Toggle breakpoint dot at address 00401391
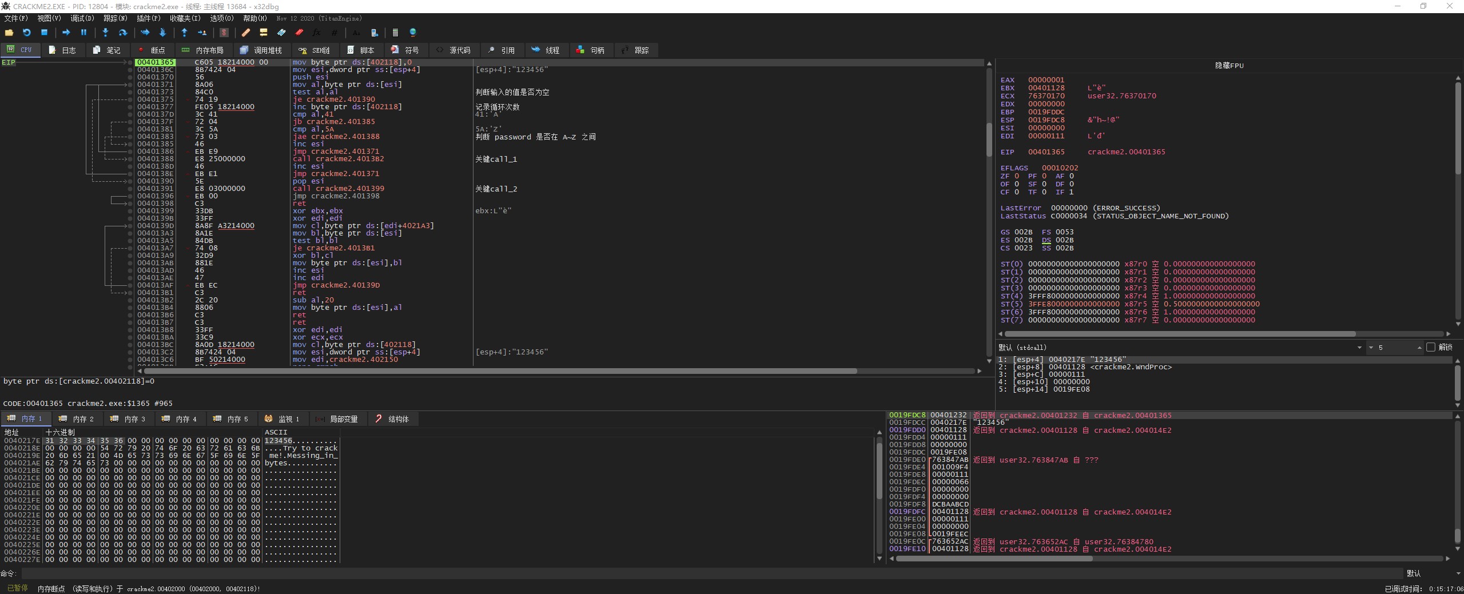This screenshot has width=1464, height=594. pyautogui.click(x=130, y=189)
